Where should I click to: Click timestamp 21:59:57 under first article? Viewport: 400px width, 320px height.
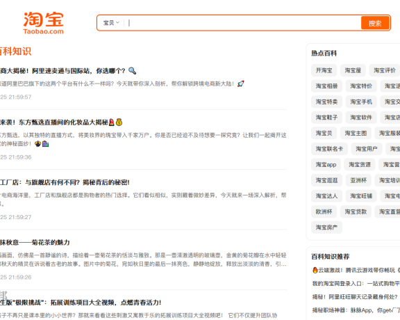pyautogui.click(x=15, y=97)
